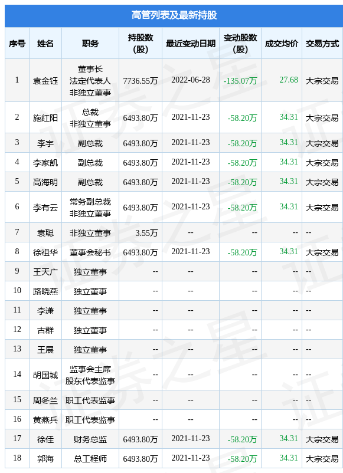
Task: Click the date 2022-06-28
Action: pyautogui.click(x=191, y=80)
